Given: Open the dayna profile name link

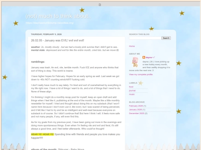Looking at the screenshot, I should point(150,57).
